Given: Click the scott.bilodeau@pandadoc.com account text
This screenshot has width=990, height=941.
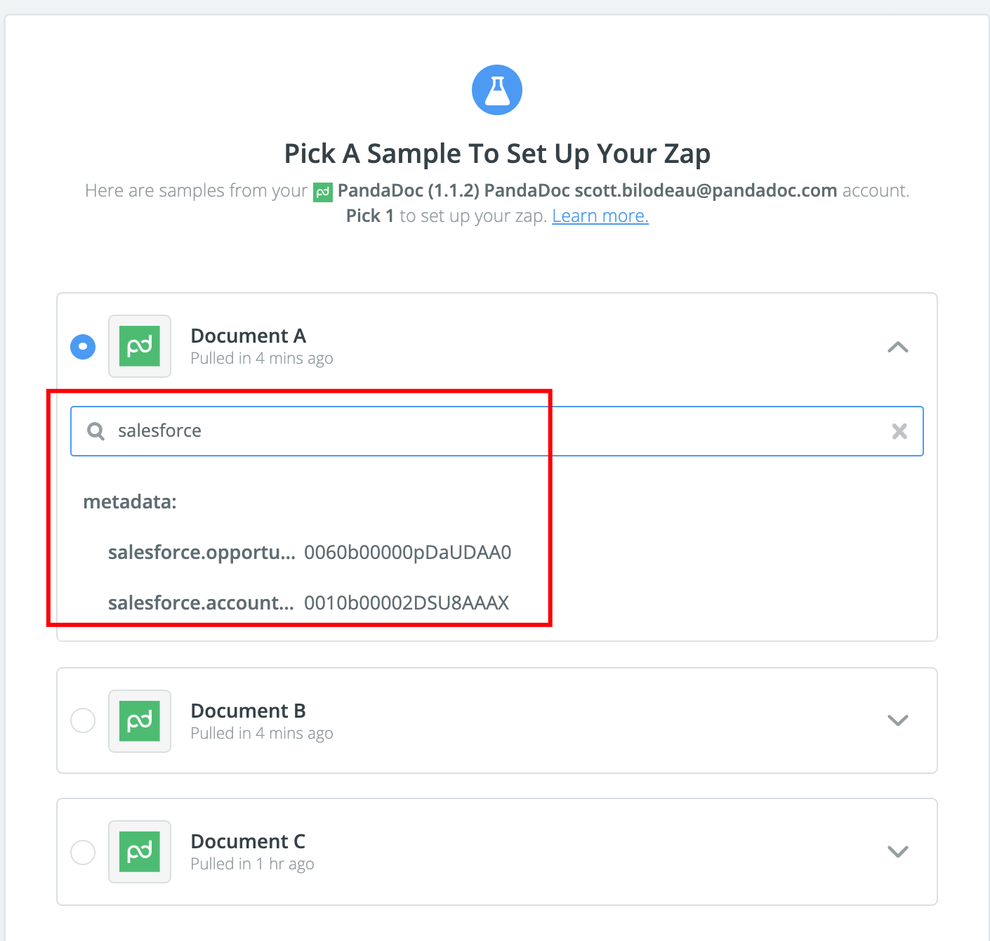Looking at the screenshot, I should 706,190.
